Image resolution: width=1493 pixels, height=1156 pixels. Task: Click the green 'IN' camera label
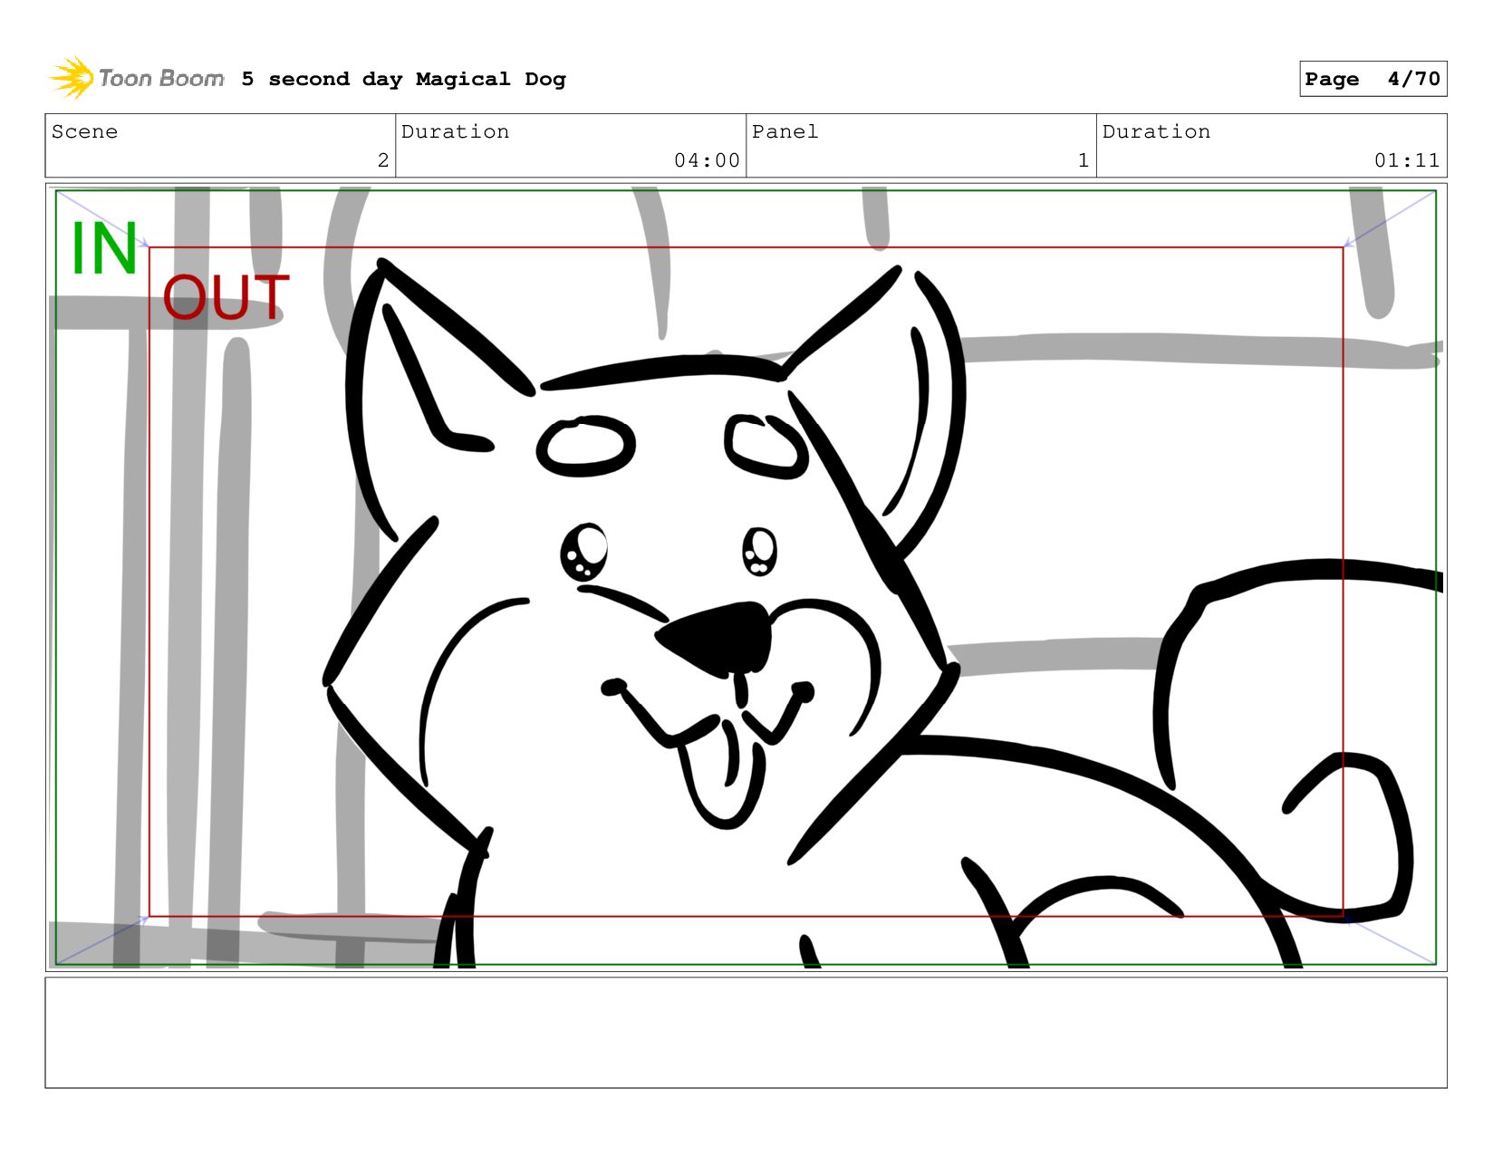[104, 248]
